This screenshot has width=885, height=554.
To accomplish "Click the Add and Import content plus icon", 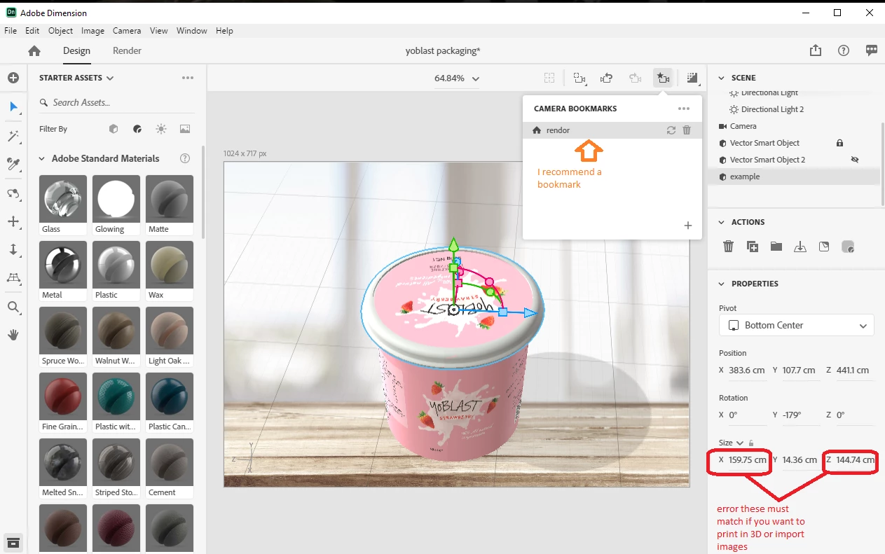I will coord(13,78).
